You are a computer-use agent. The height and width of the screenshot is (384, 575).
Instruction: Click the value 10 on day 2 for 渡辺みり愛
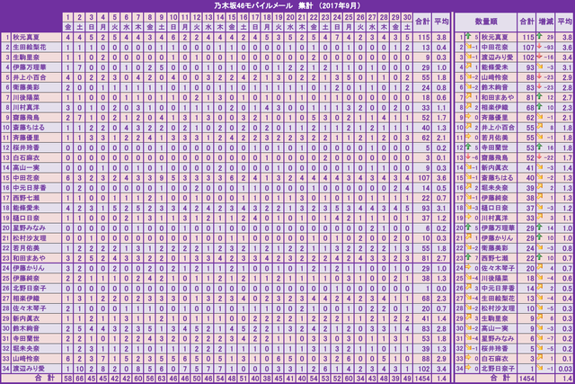point(80,369)
